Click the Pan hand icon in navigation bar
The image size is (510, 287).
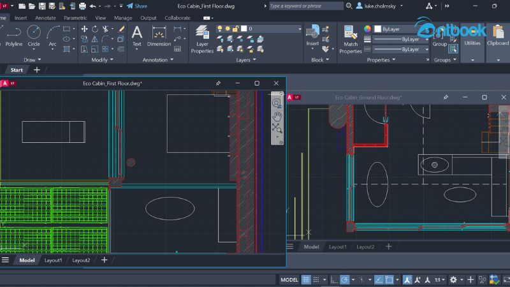(x=277, y=116)
